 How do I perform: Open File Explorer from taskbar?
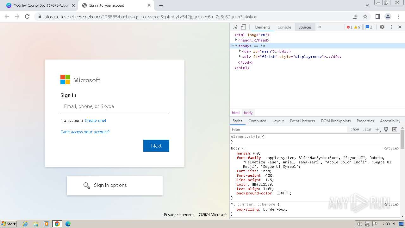pos(36,224)
